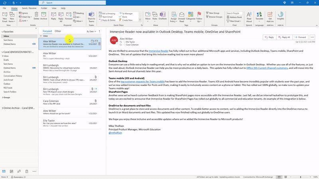Viewport: 319px width, 179px height.
Task: Open Bill Lumbergh's virtual team lunches email
Action: pos(70,68)
